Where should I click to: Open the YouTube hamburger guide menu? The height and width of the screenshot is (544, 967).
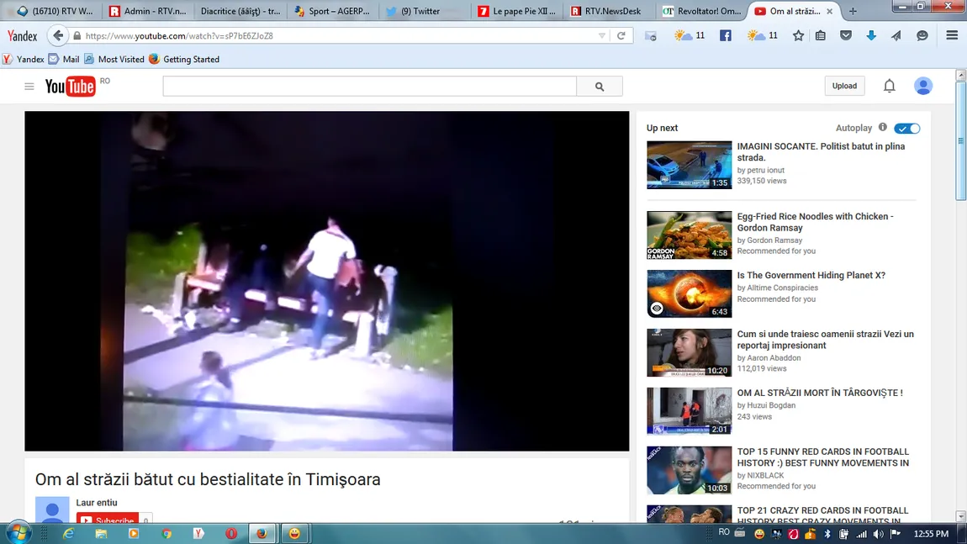coord(29,87)
